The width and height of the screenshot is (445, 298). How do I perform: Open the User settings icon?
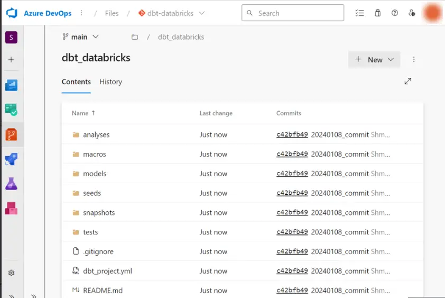pyautogui.click(x=412, y=13)
